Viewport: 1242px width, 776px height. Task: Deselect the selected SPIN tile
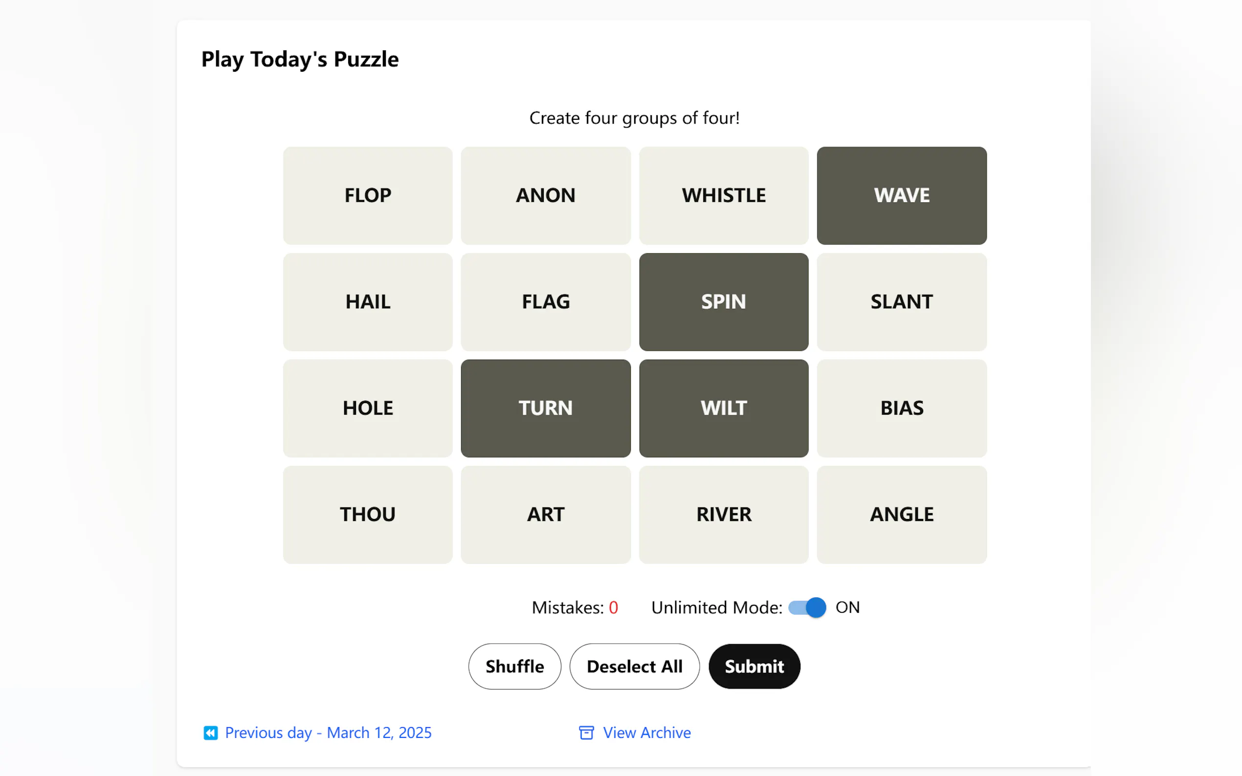[723, 302]
